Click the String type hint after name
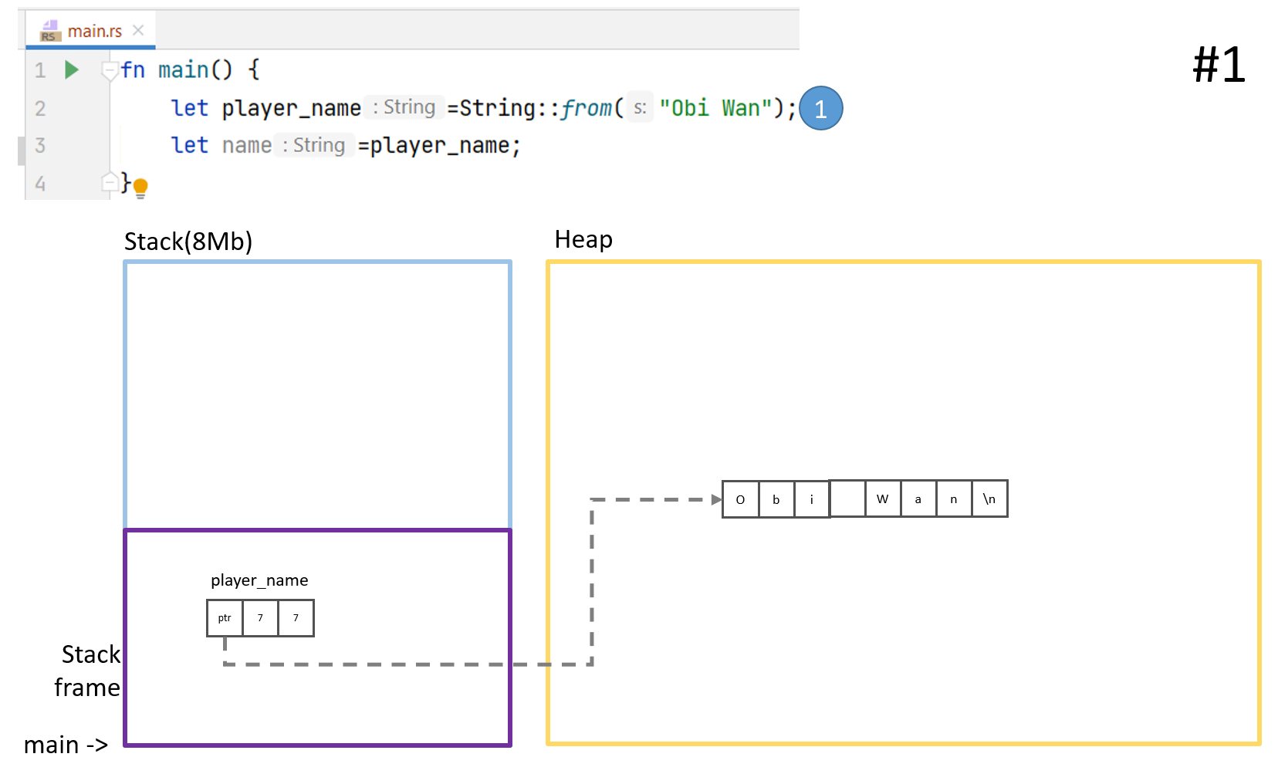The height and width of the screenshot is (774, 1278). [314, 145]
